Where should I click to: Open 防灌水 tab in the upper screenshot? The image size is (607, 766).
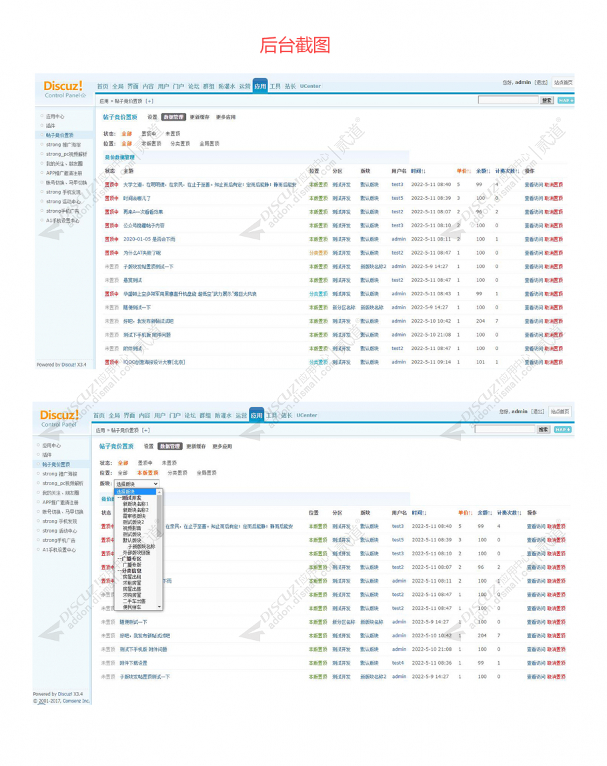coord(227,87)
